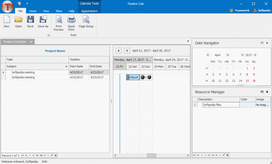
Task: Sort by the Start Date column header
Action: click(79, 67)
